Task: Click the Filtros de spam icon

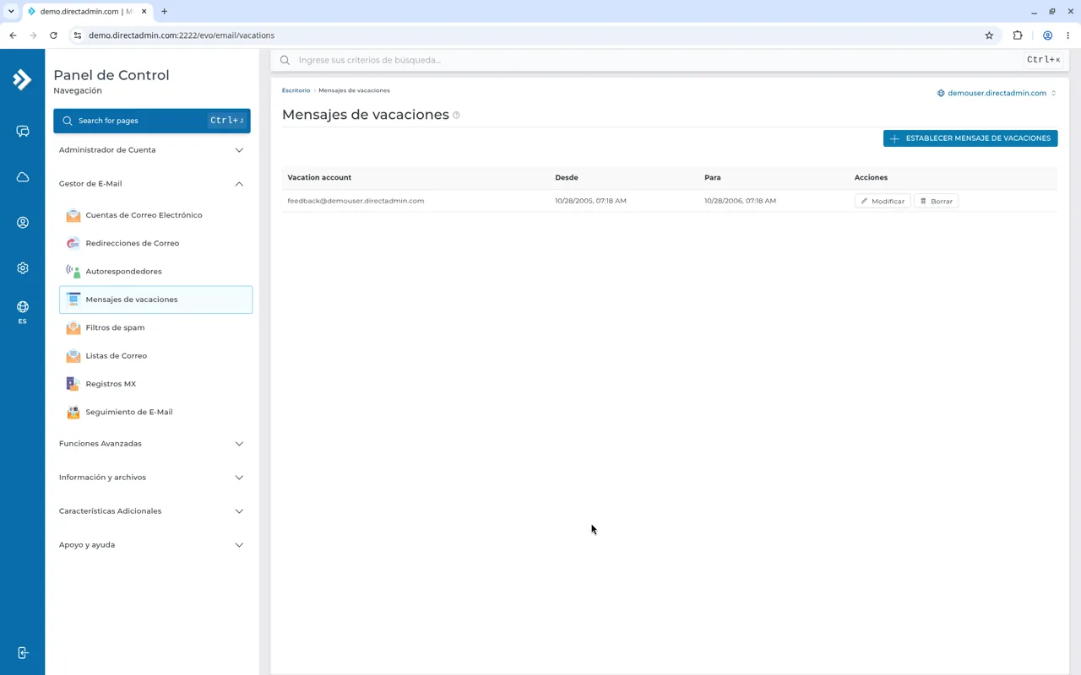Action: coord(73,327)
